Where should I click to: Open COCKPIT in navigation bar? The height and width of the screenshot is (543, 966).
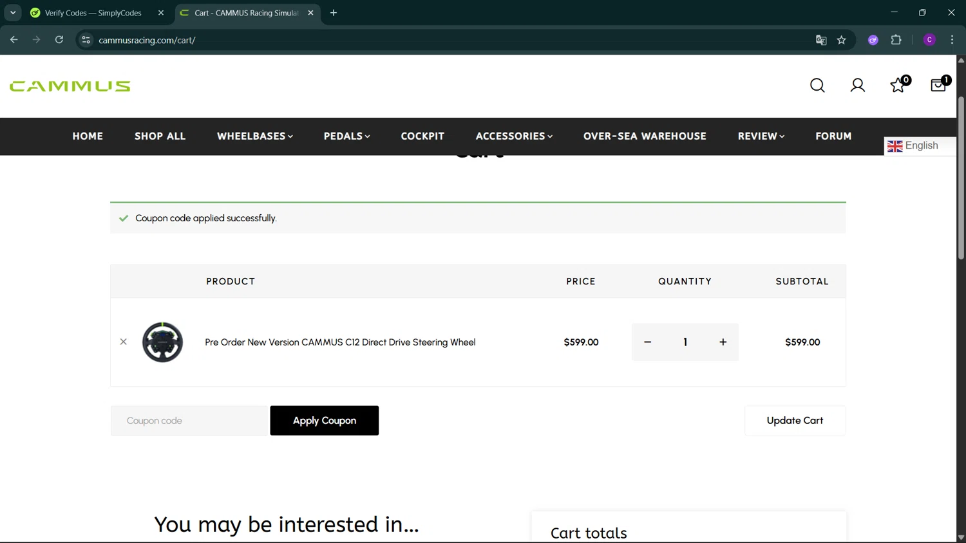422,136
